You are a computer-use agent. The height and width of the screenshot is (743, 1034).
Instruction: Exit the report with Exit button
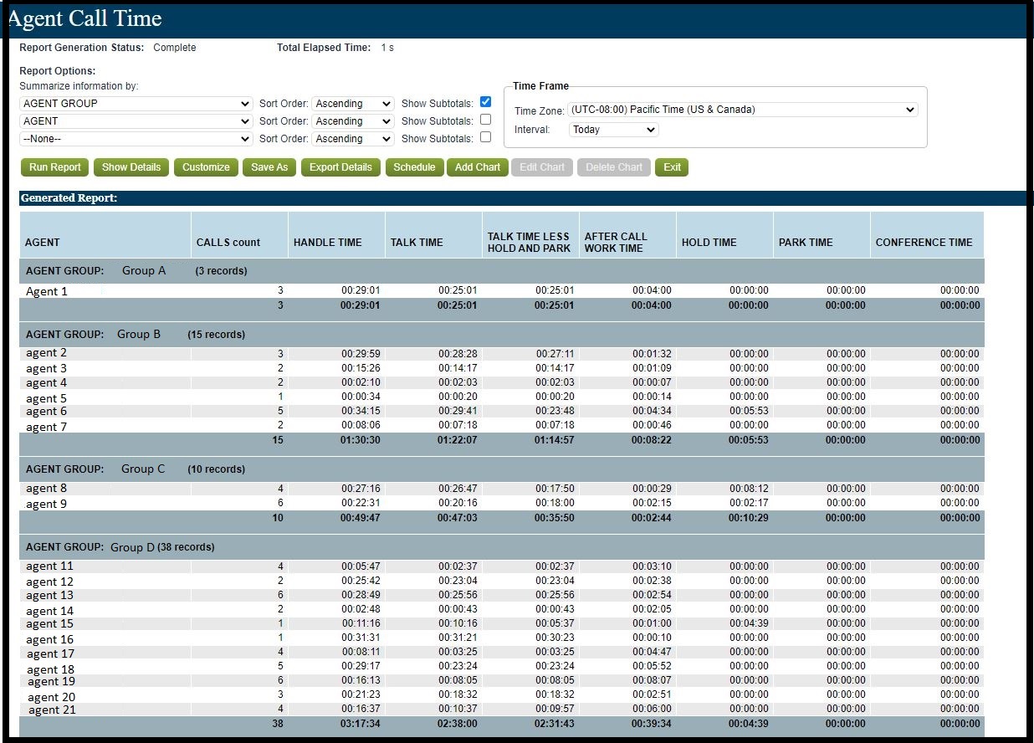pyautogui.click(x=672, y=167)
